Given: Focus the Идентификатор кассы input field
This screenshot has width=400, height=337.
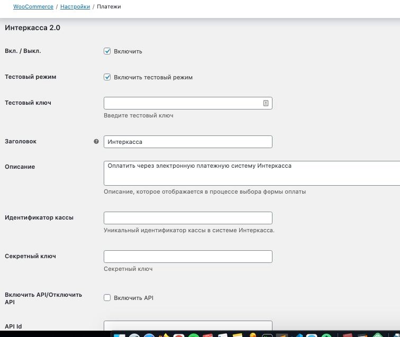Looking at the screenshot, I should coord(188,218).
